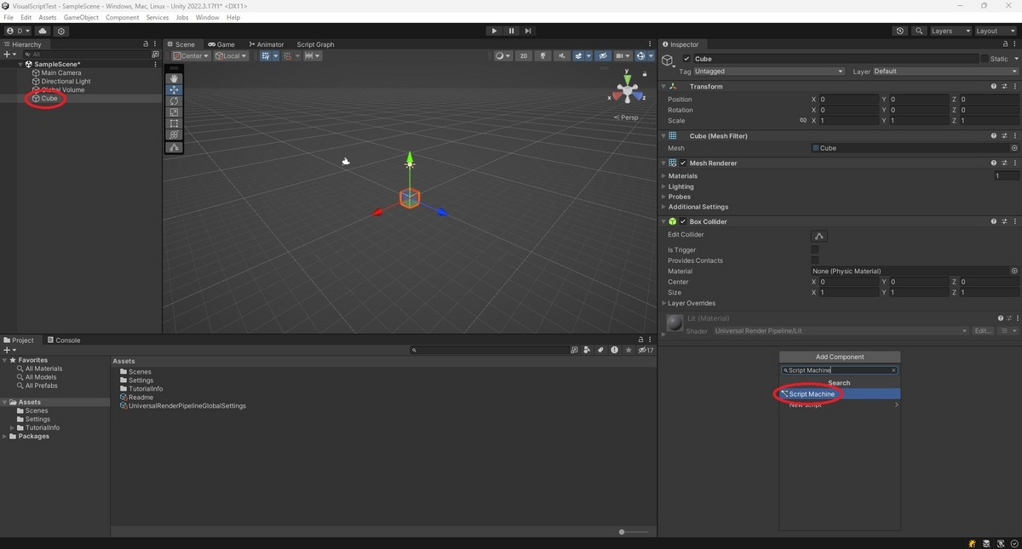Click the save search star icon
1022x549 pixels.
coord(629,350)
